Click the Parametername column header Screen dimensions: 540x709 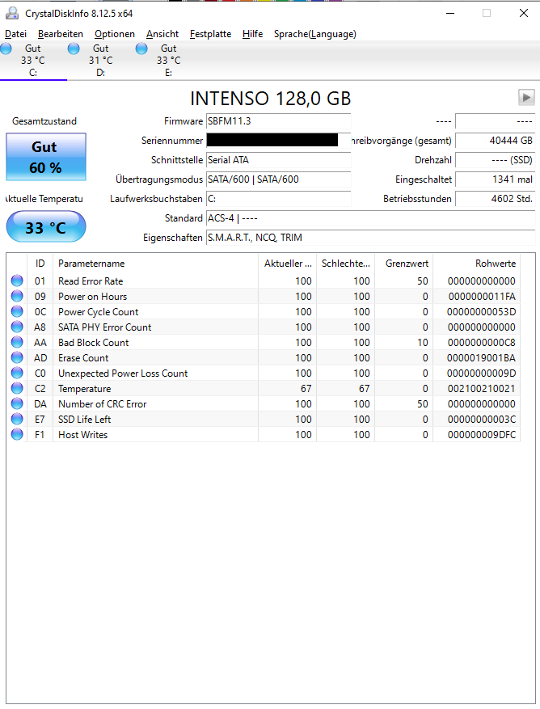click(155, 264)
